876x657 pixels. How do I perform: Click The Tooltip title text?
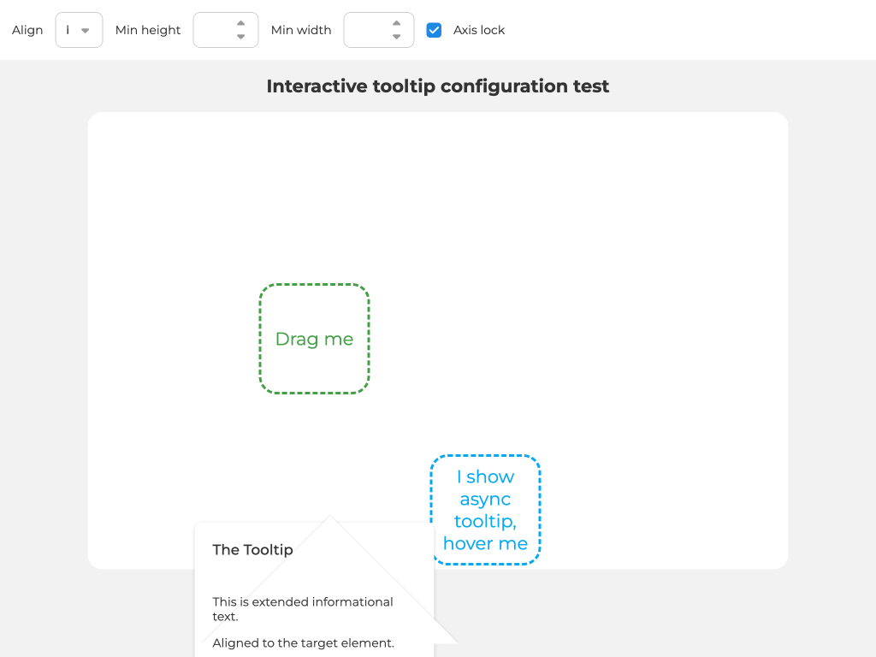click(x=252, y=550)
